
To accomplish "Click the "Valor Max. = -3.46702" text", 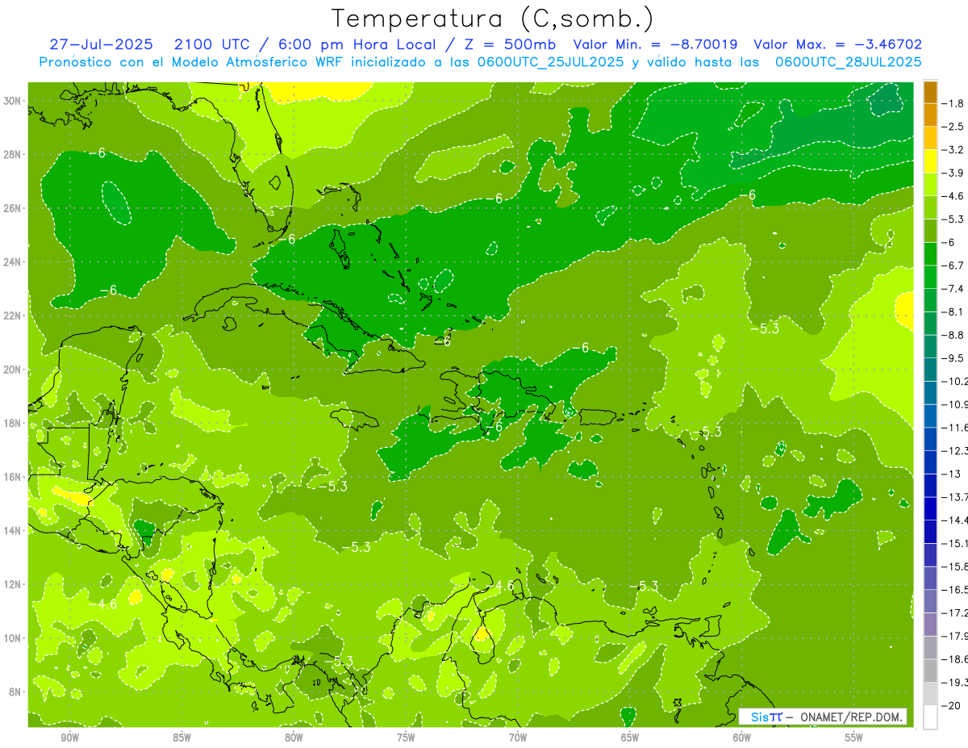I will point(837,44).
